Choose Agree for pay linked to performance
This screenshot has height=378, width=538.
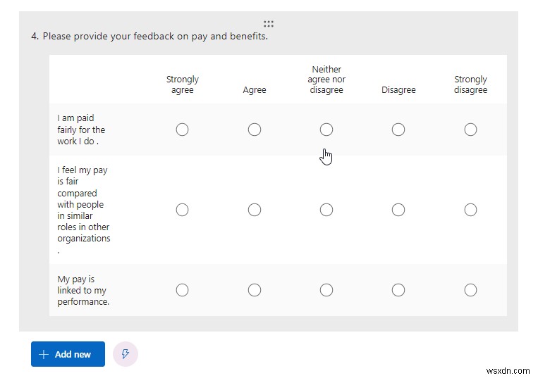(255, 290)
